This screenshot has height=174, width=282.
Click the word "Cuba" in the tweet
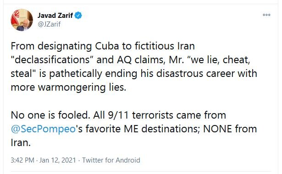click(x=107, y=46)
